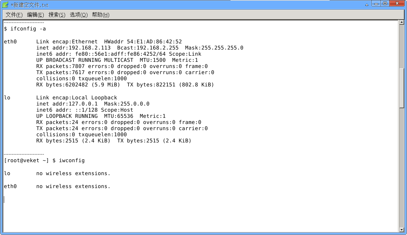Click the vertical scrollbar thumb
This screenshot has width=407, height=235.
(402, 88)
